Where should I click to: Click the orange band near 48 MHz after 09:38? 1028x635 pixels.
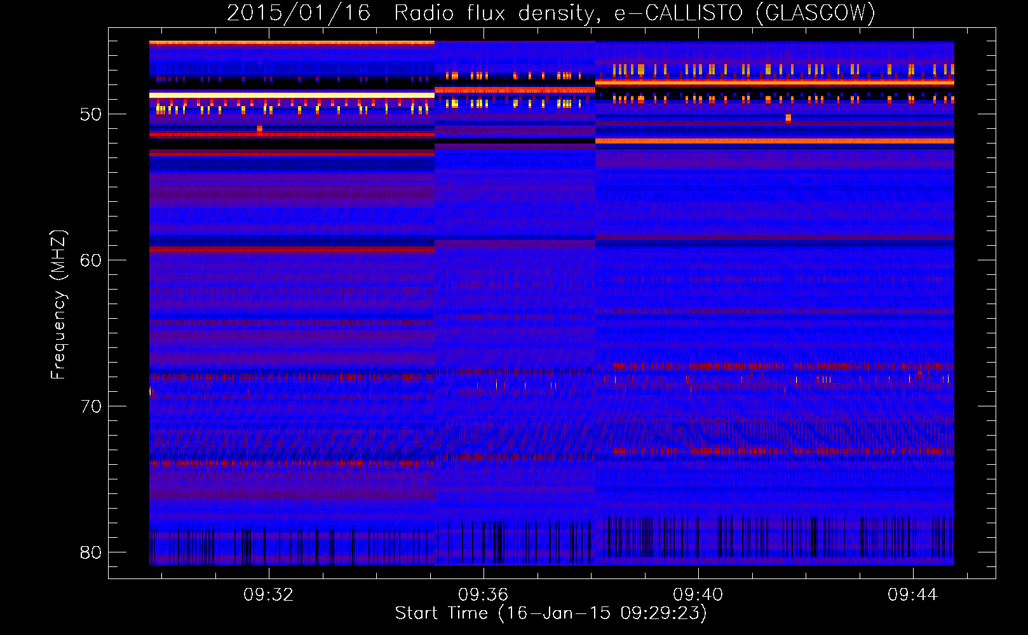click(774, 83)
